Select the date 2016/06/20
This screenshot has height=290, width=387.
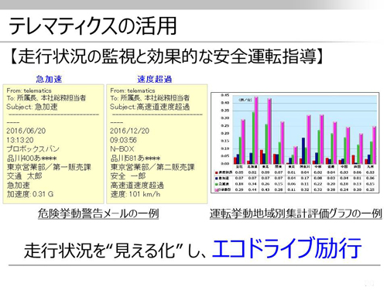(26, 131)
